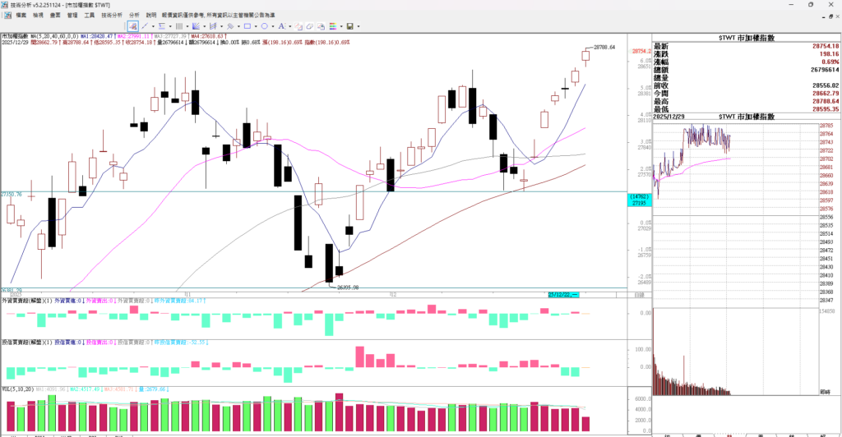Click the 說明 help menu
The width and height of the screenshot is (842, 437).
(151, 15)
